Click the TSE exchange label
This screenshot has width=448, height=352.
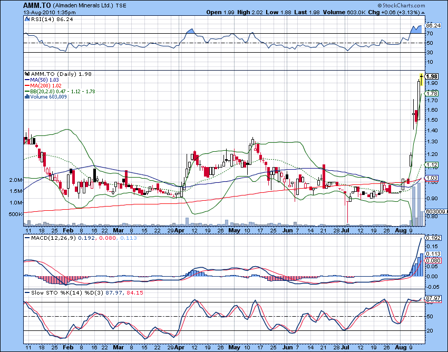121,5
